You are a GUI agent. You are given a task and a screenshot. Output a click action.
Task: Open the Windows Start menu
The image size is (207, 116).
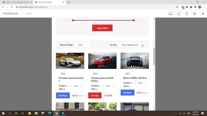pyautogui.click(x=3, y=113)
